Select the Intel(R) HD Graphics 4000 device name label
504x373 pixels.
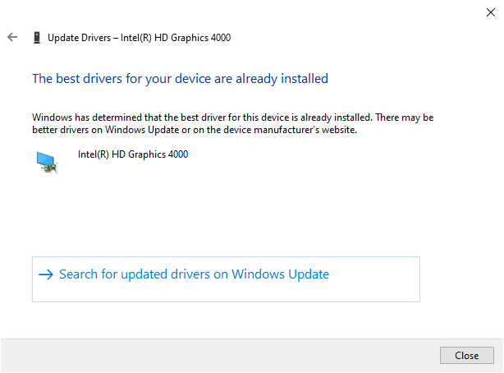[133, 154]
